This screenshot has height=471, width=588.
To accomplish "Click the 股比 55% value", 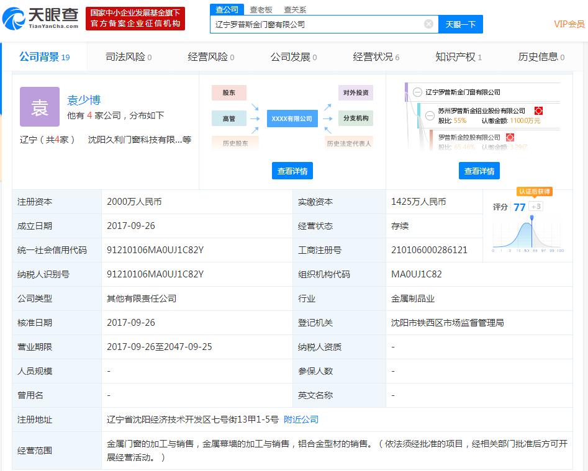I will pos(459,120).
